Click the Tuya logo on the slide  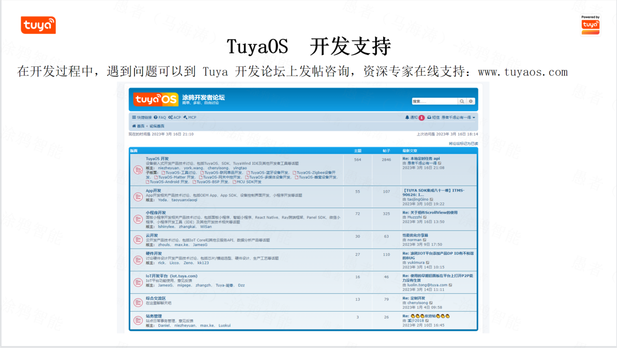(x=38, y=25)
